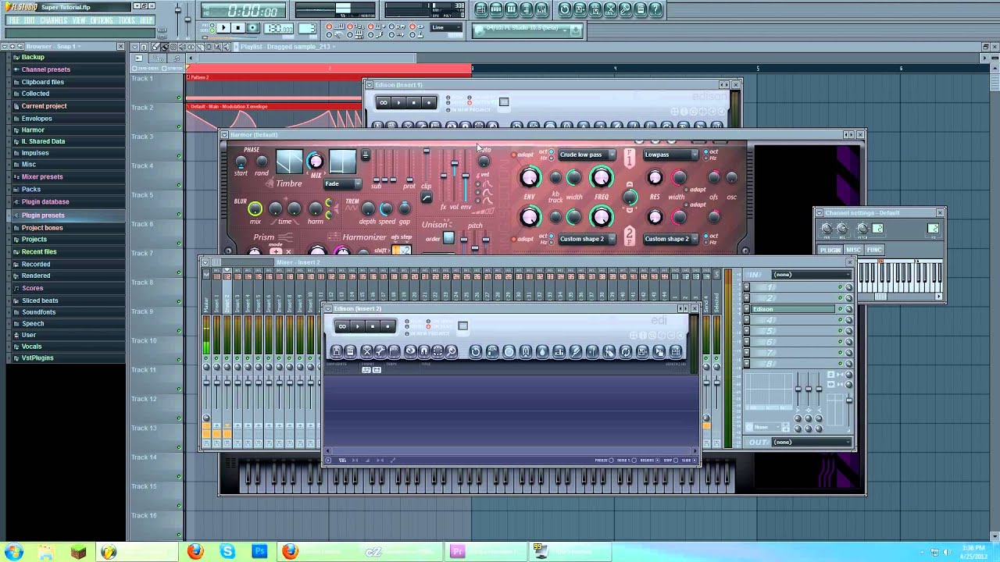Toggle the enable LED of mixer effect slot 1
Image resolution: width=1000 pixels, height=562 pixels.
(841, 287)
